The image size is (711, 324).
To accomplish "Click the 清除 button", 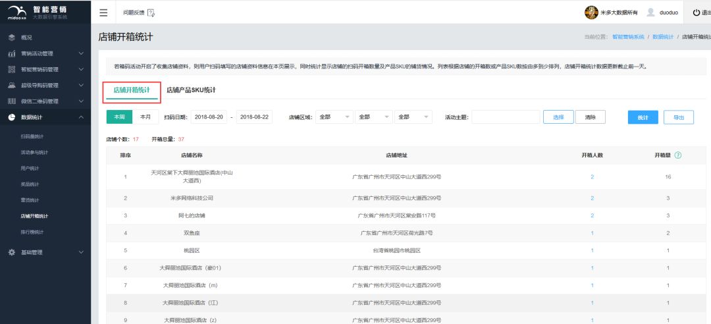I will (591, 117).
